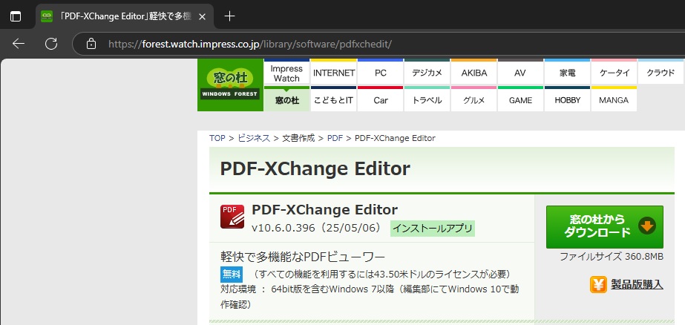Click the browser back arrow
Viewport: 685px width, 325px height.
coord(19,44)
